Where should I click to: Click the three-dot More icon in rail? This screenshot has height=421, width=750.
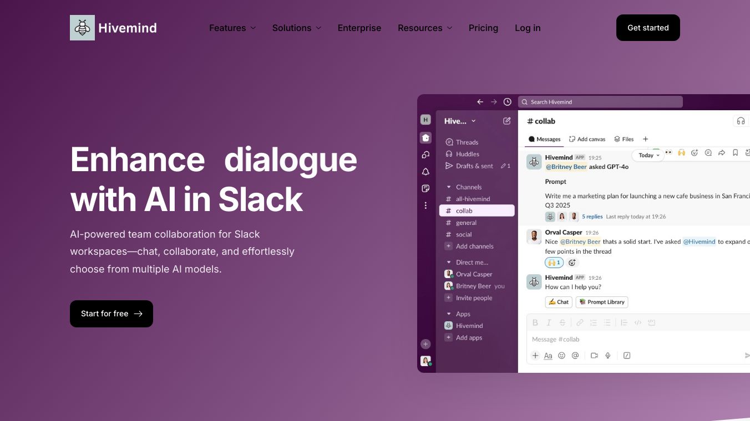425,206
